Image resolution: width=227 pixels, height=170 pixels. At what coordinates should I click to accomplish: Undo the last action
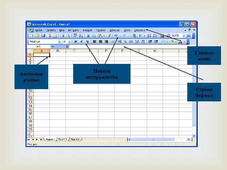point(116,36)
